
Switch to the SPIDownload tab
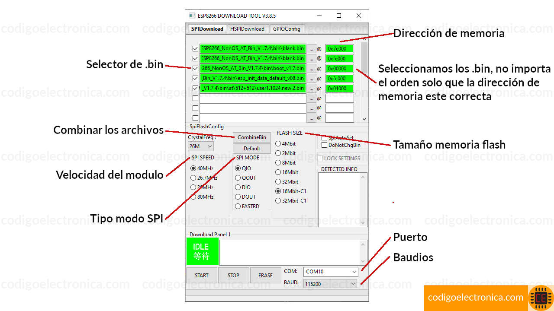[x=207, y=29]
